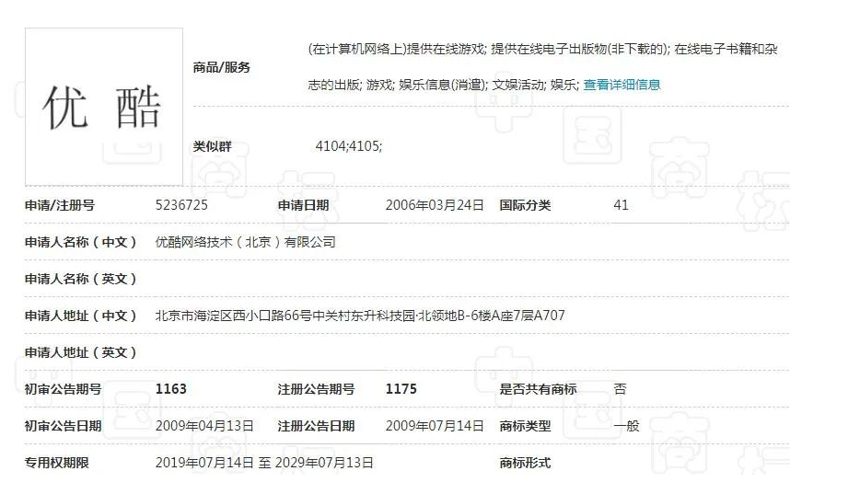Select goods text line 志的出版; 游戏; 娱乐信息
Image resolution: width=860 pixels, height=494 pixels.
(443, 85)
